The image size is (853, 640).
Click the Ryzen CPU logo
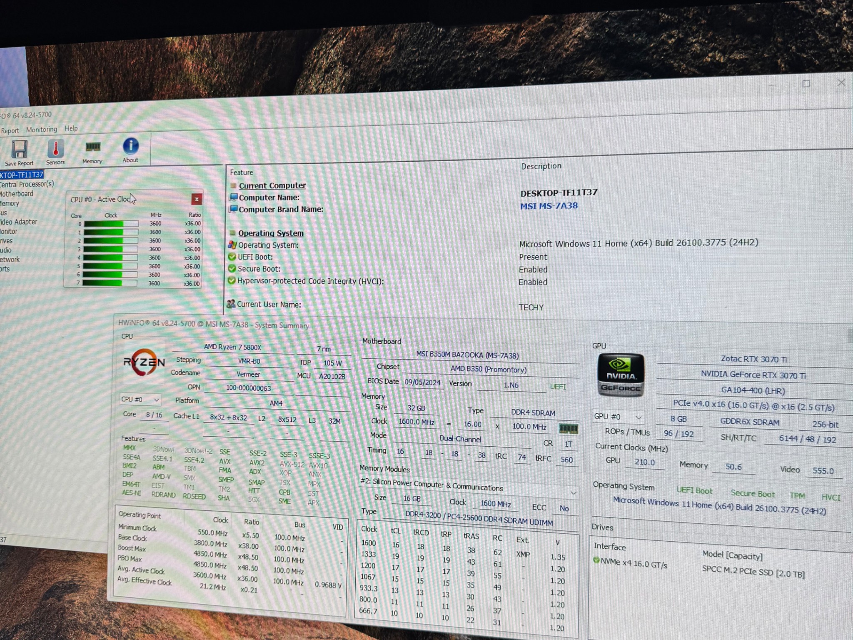click(144, 362)
